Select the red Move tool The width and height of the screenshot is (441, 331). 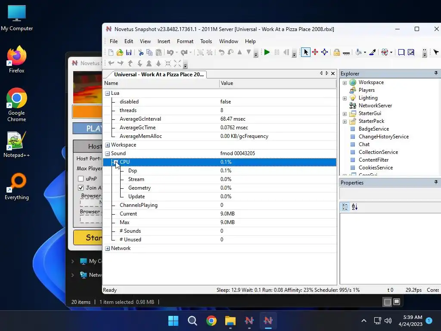point(315,52)
